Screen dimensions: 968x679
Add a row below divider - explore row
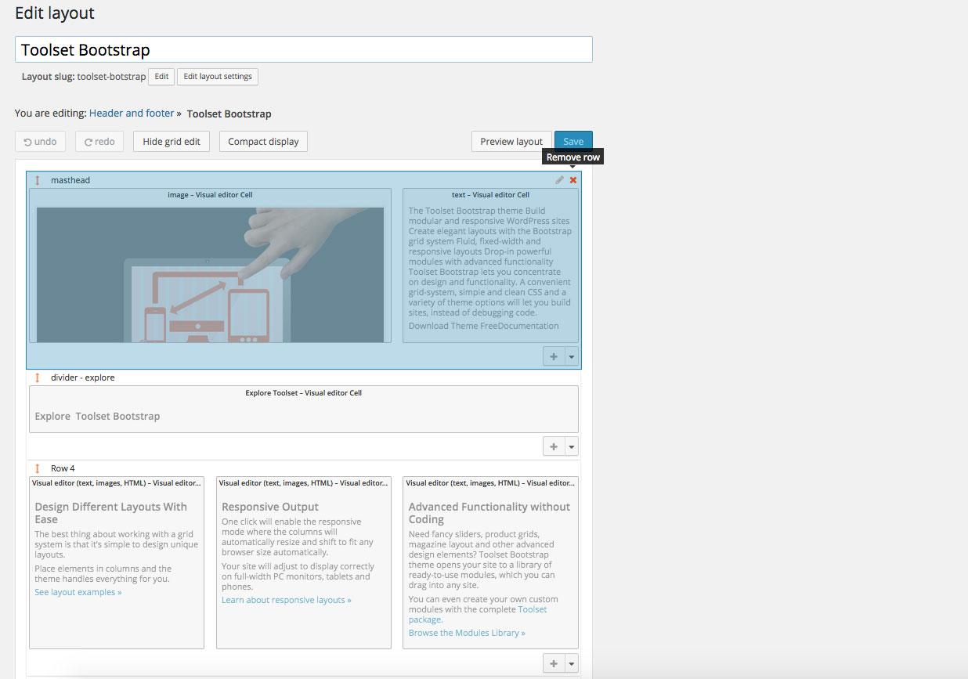pos(554,446)
